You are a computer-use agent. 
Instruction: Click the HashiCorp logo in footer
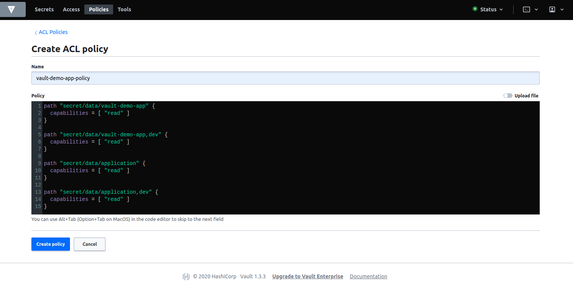186,276
